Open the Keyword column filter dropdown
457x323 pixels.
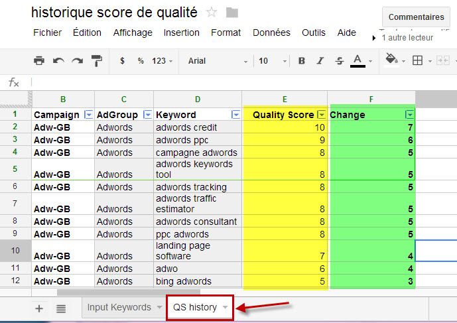click(x=235, y=115)
